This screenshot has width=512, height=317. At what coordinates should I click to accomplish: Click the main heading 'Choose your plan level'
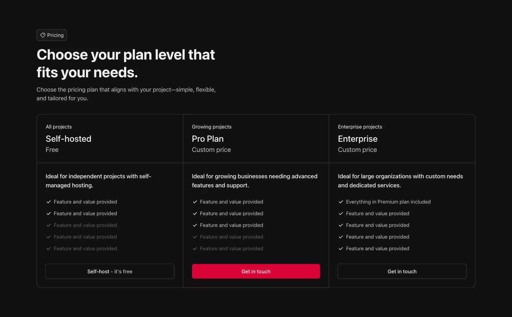(126, 63)
